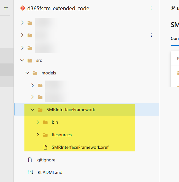
Task: Select SMRInterfaceFramework folder name
Action: coord(71,110)
